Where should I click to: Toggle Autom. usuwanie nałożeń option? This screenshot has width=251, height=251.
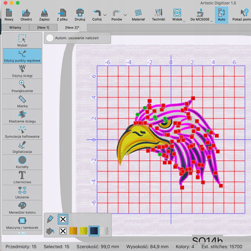pos(50,38)
